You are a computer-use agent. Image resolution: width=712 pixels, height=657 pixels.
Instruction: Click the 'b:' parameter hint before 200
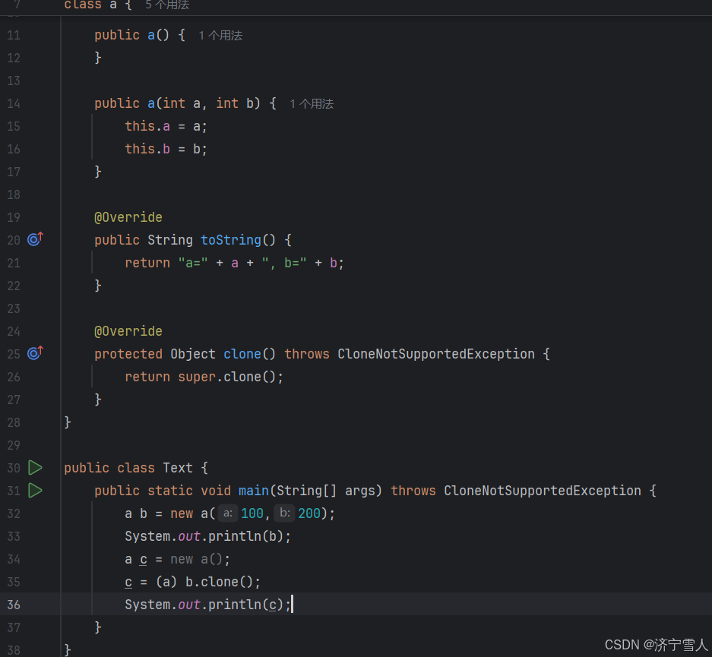[285, 513]
